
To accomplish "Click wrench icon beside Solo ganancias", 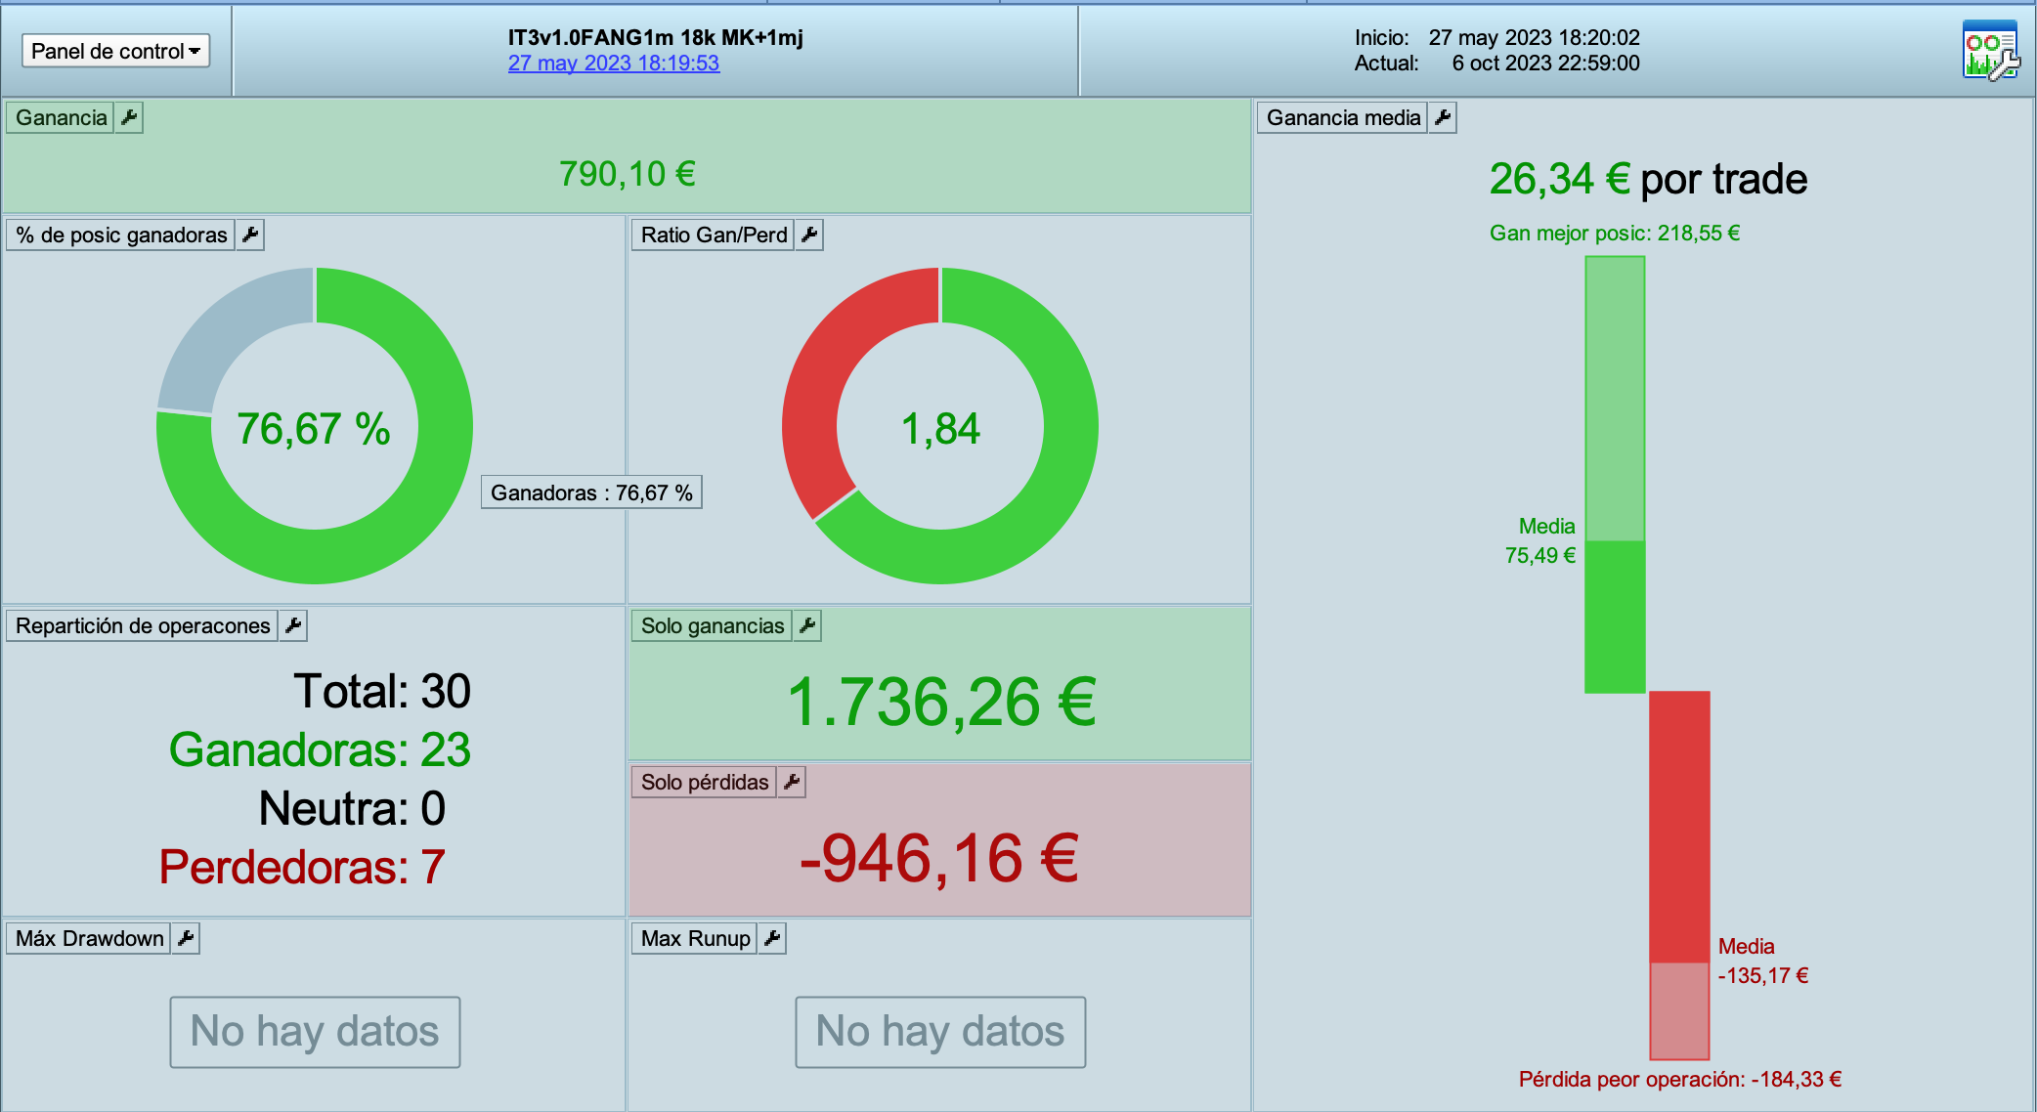I will coord(807,626).
